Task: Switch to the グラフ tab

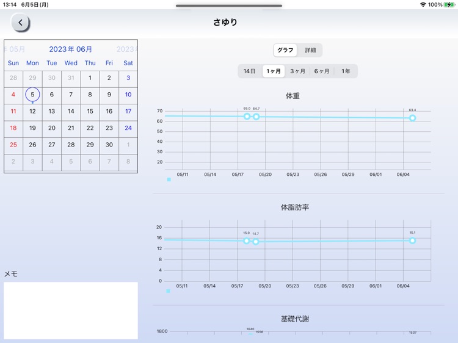Action: point(285,50)
